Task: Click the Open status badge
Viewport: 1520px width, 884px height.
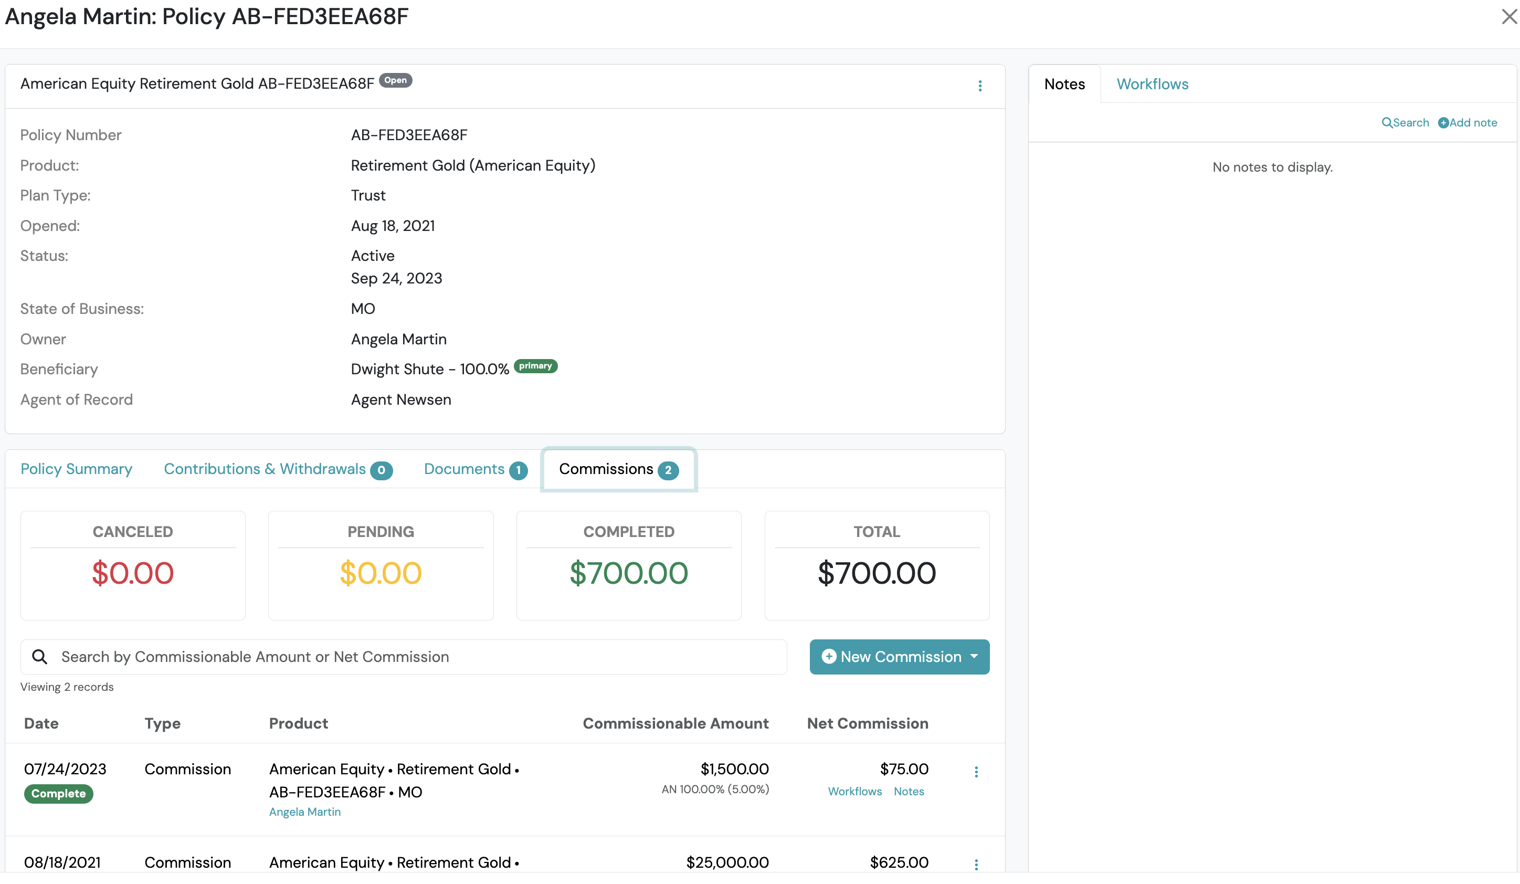Action: (395, 80)
